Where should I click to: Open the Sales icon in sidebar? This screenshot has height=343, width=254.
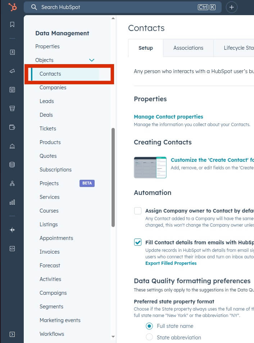point(12,108)
